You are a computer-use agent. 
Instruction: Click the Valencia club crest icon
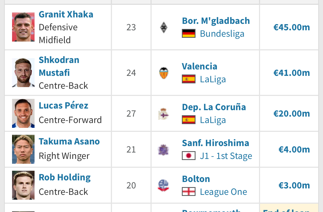click(164, 73)
